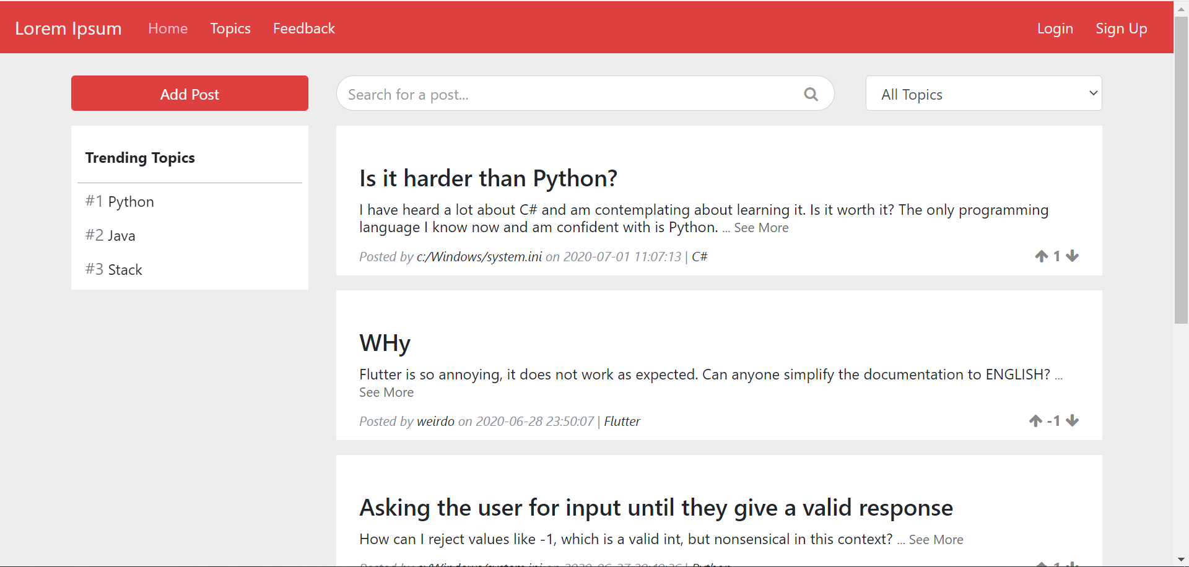Viewport: 1189px width, 567px height.
Task: Upvote the 'WHy' Flutter post
Action: tap(1035, 421)
